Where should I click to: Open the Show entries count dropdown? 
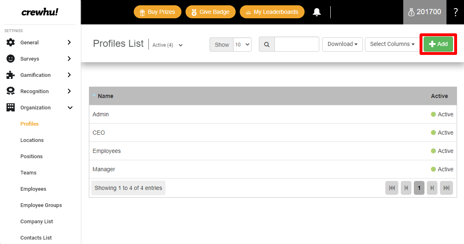(242, 44)
